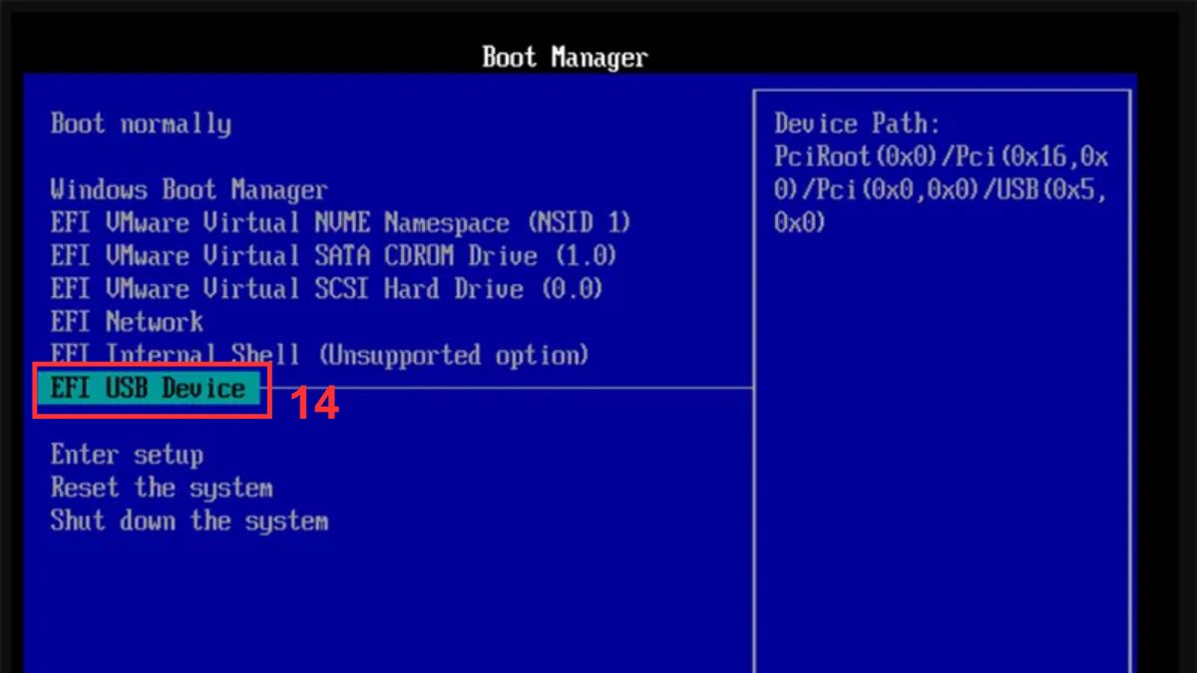Click the right Device Path panel
1197x673 pixels.
944,399
